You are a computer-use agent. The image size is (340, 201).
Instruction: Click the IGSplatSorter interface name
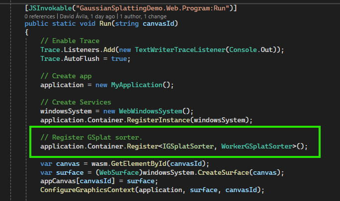189,146
